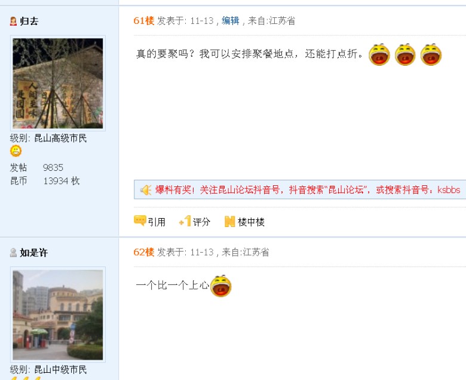This screenshot has width=466, height=380.
Task: Click the +1 评分 rating icon
Action: pyautogui.click(x=185, y=221)
